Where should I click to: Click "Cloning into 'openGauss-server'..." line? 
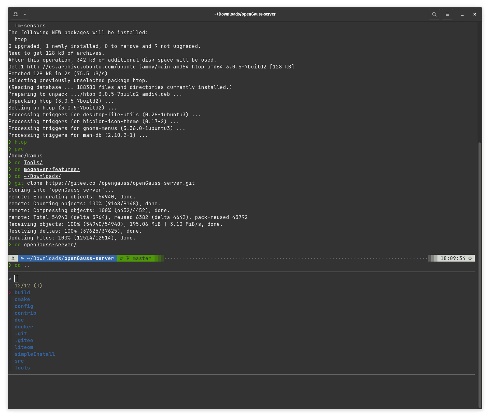coord(61,190)
